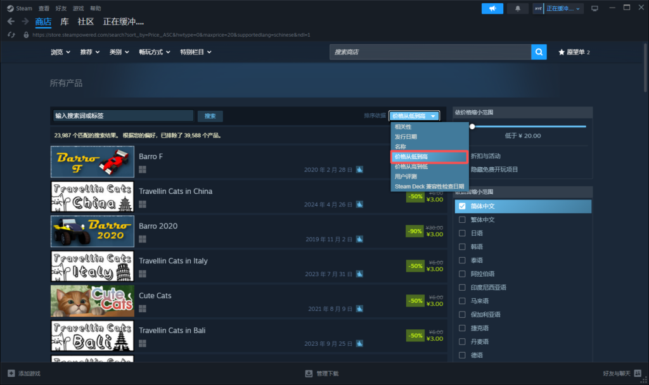
Task: Click Windows icon under Cute Cats
Action: click(x=143, y=308)
